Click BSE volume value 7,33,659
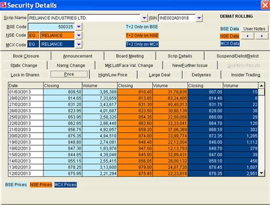The height and width of the screenshot is (205, 270). pyautogui.click(x=100, y=98)
